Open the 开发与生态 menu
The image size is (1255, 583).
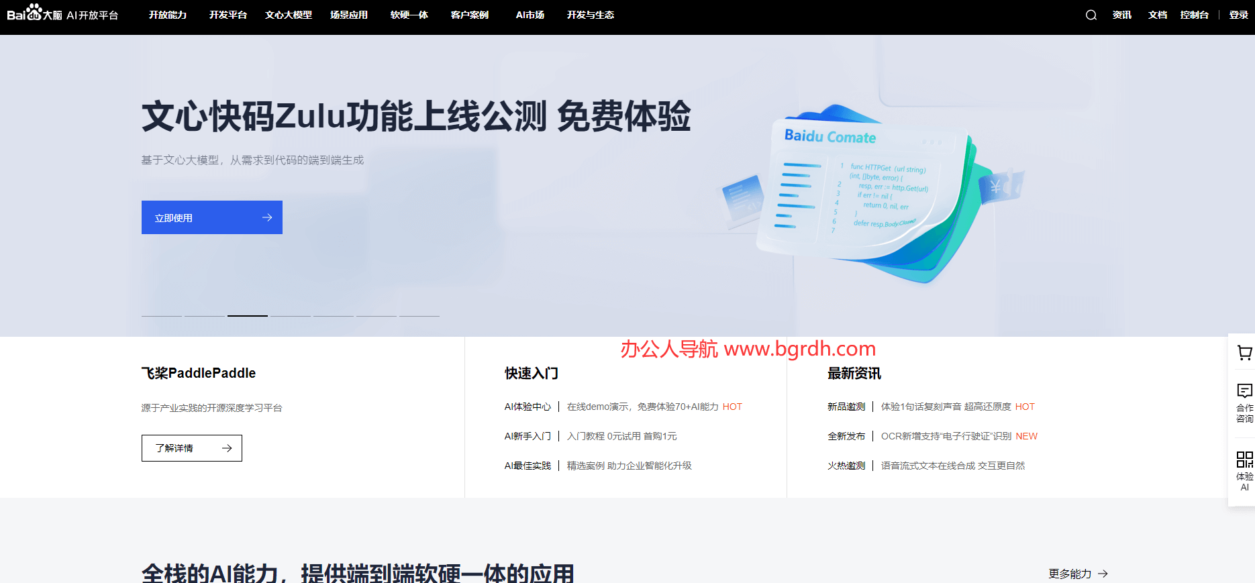click(591, 15)
